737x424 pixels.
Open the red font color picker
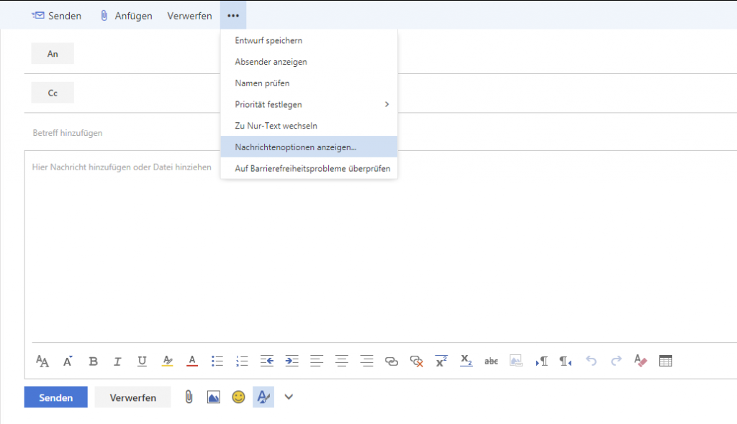192,361
